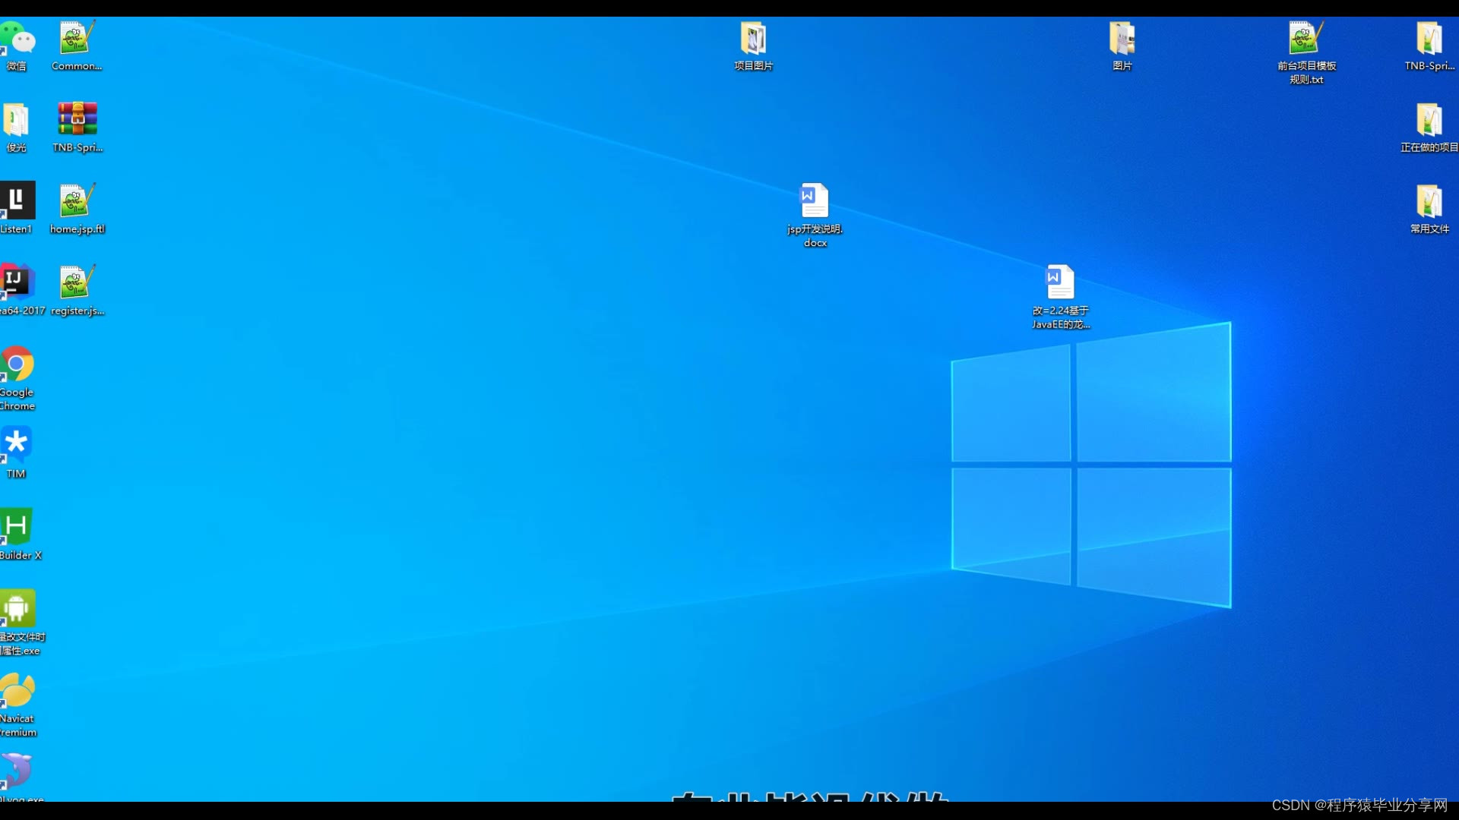Screen dimensions: 1459x820
Task: Select the WeChat (微信) desktop icon
Action: click(17, 39)
